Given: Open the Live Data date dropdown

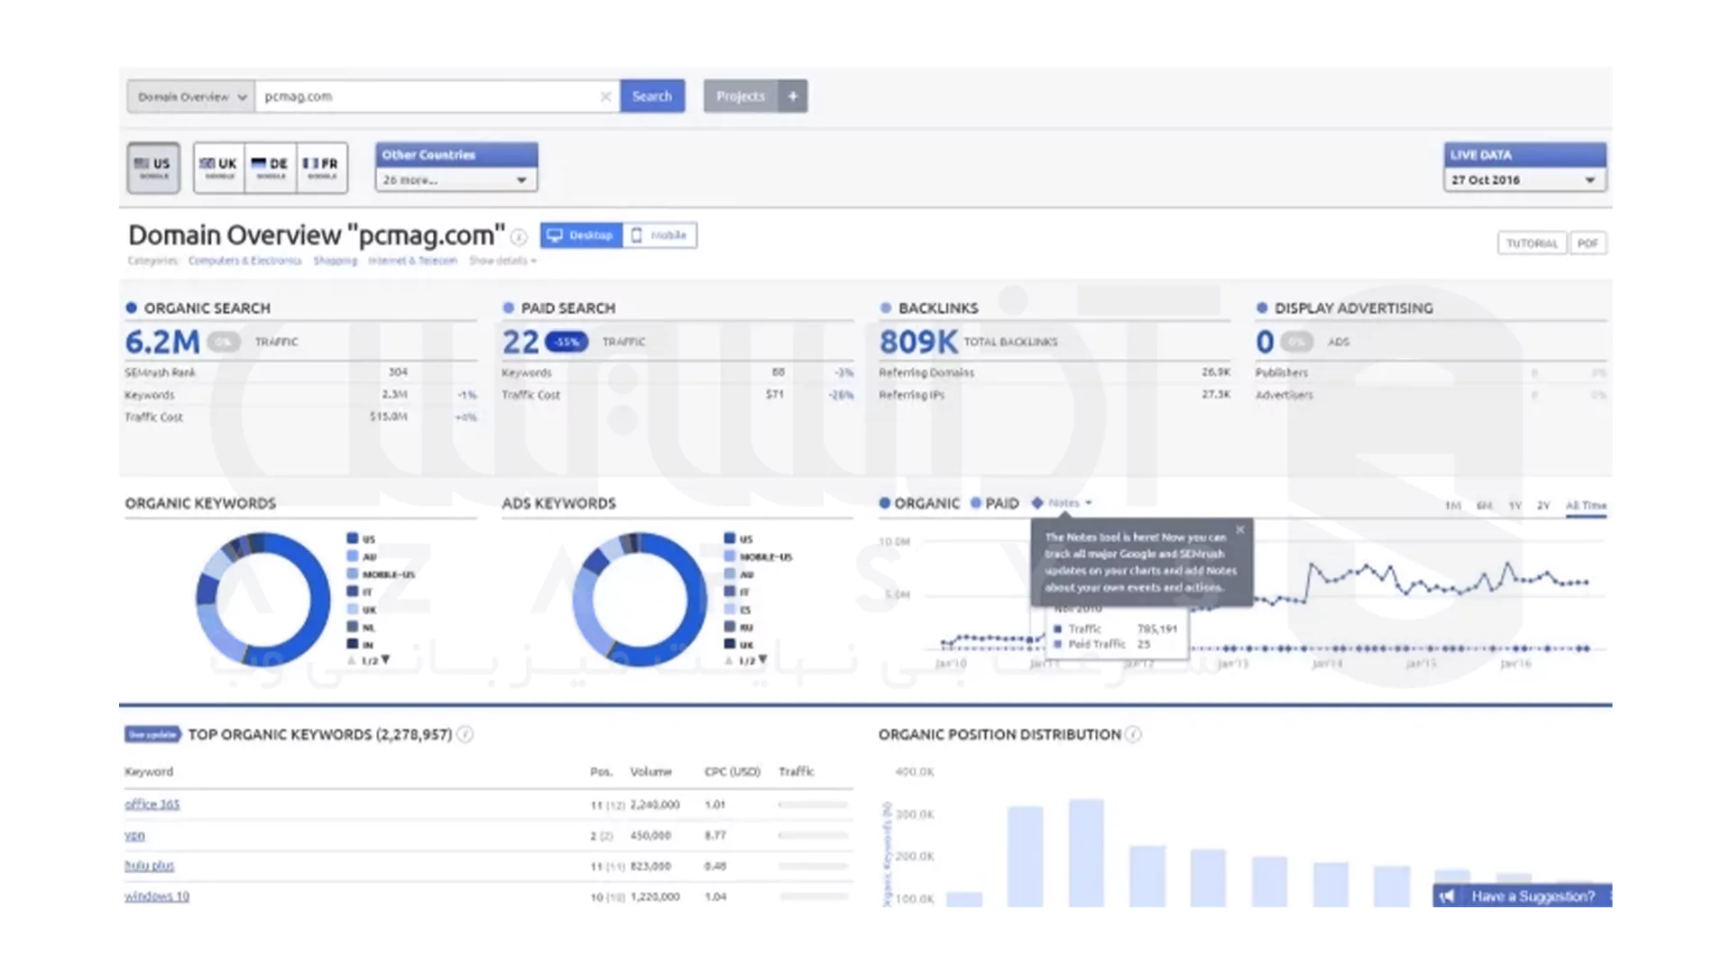Looking at the screenshot, I should (1525, 180).
